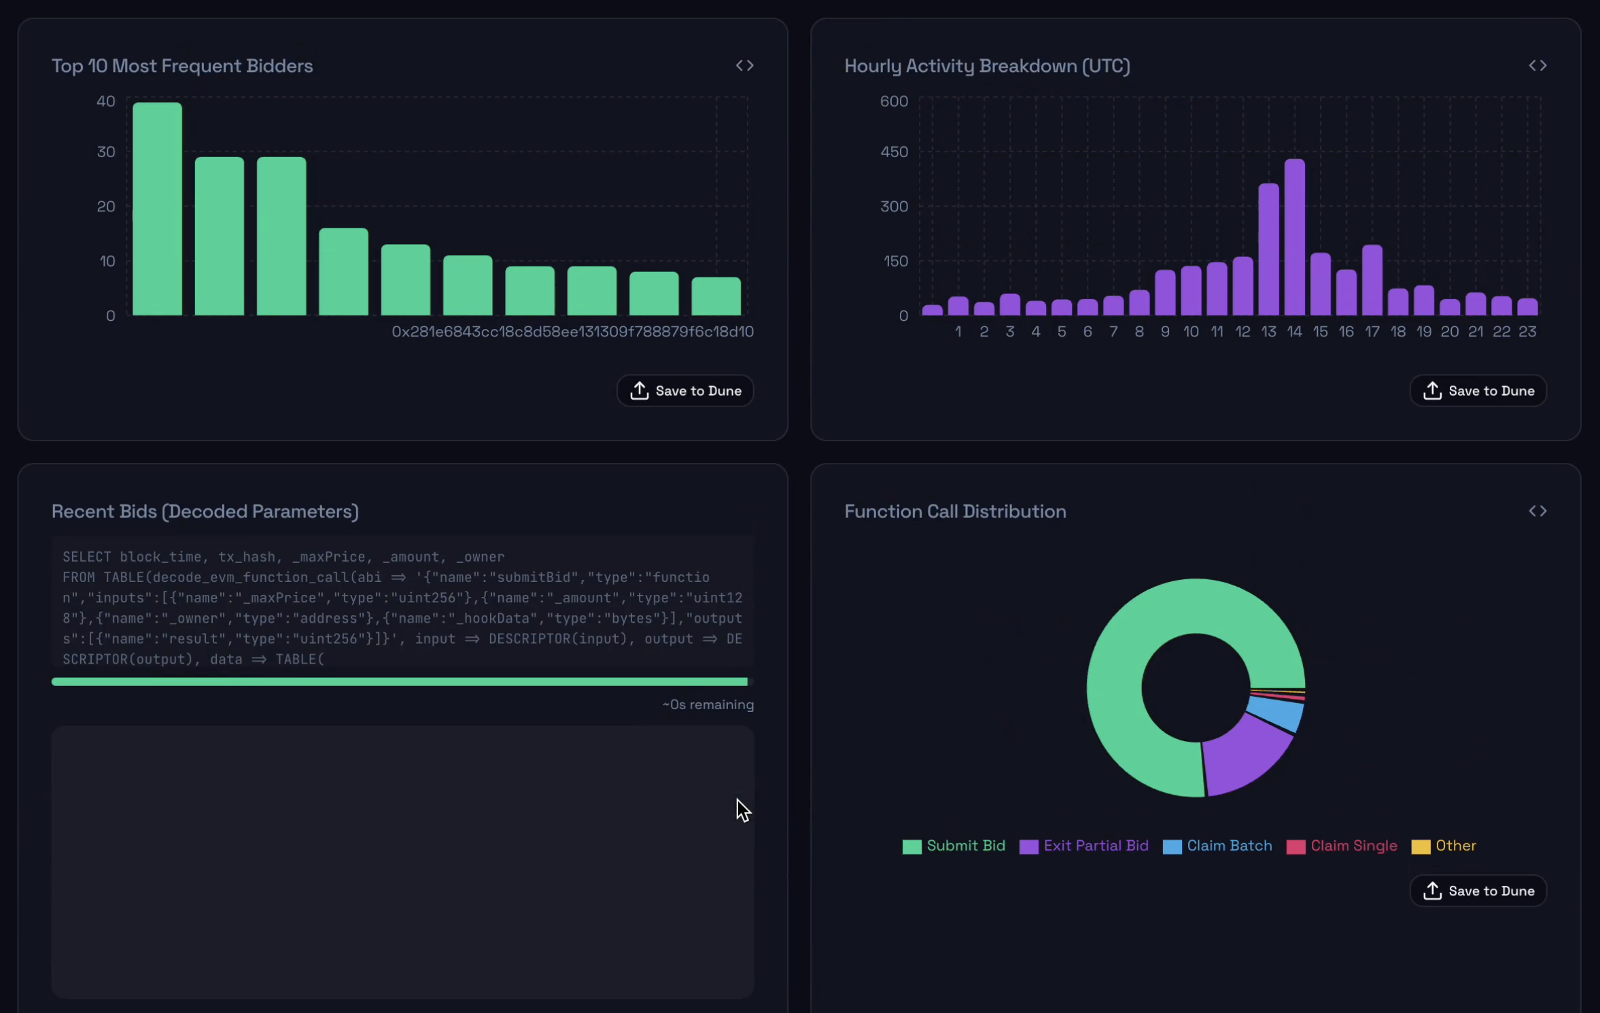Click the upload icon in donut chart save button
The width and height of the screenshot is (1600, 1013).
(x=1433, y=891)
